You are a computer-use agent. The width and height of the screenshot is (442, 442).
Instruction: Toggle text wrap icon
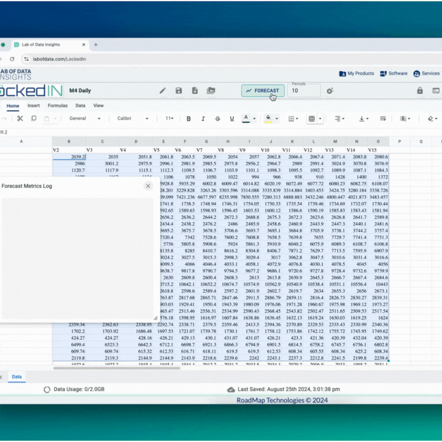pyautogui.click(x=383, y=119)
